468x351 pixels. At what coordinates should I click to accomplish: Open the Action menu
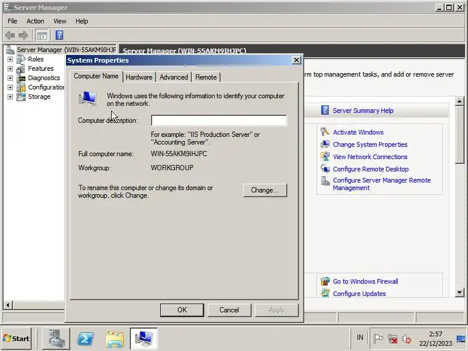(35, 21)
